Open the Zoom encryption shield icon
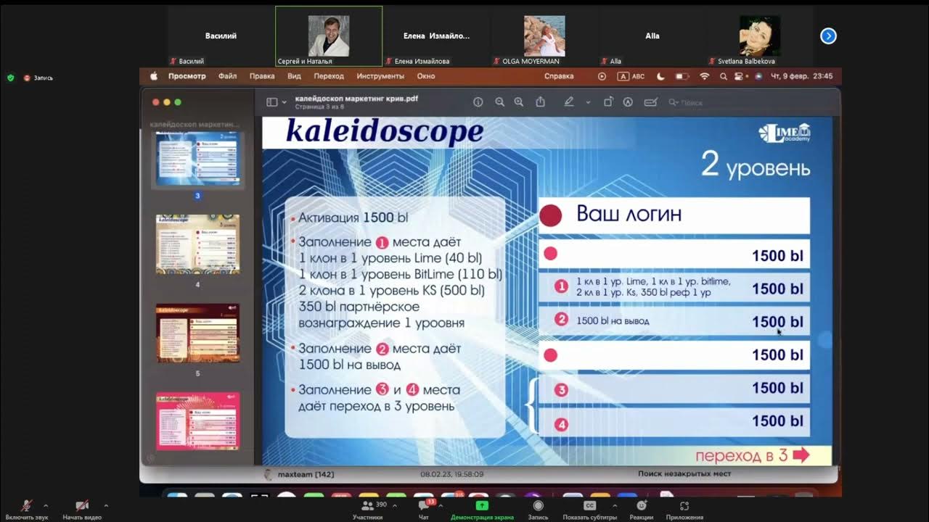 pos(10,78)
